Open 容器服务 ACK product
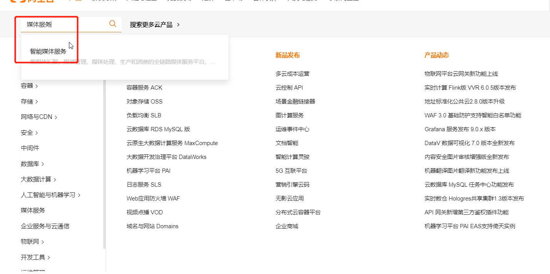Viewport: 550px width, 274px height. coord(144,88)
